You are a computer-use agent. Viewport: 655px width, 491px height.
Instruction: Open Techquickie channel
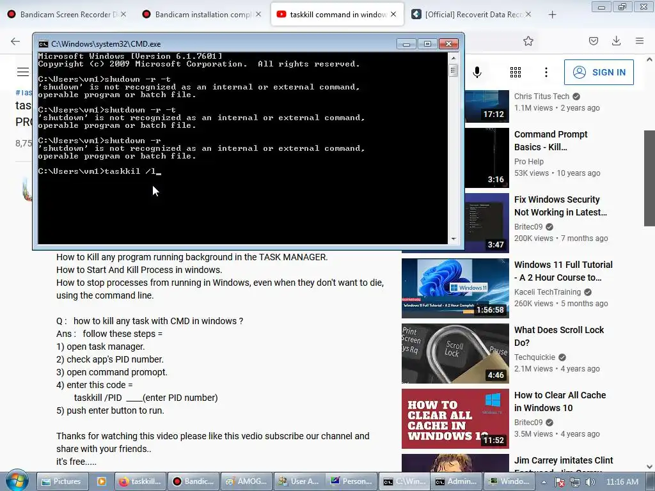pos(534,357)
